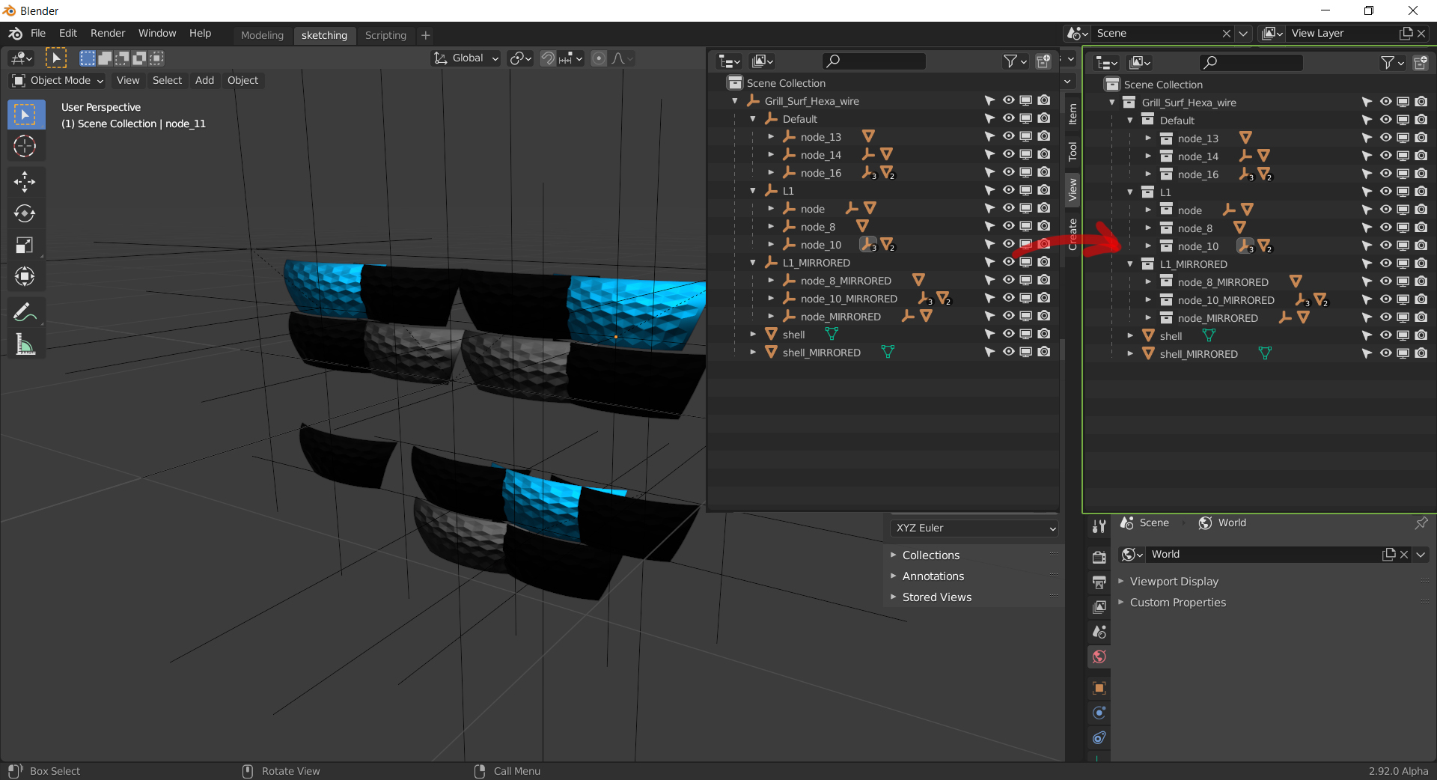Switch to the Scripting workspace tab
This screenshot has height=780, width=1437.
coord(385,35)
